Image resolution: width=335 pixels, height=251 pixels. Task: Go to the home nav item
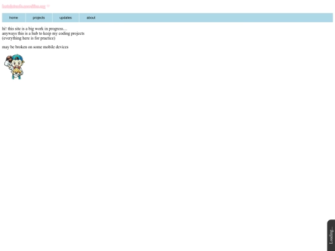pyautogui.click(x=14, y=18)
